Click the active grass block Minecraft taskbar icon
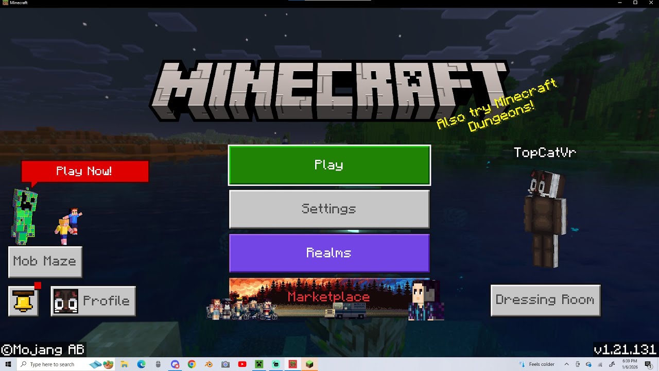This screenshot has width=659, height=371. (x=309, y=364)
